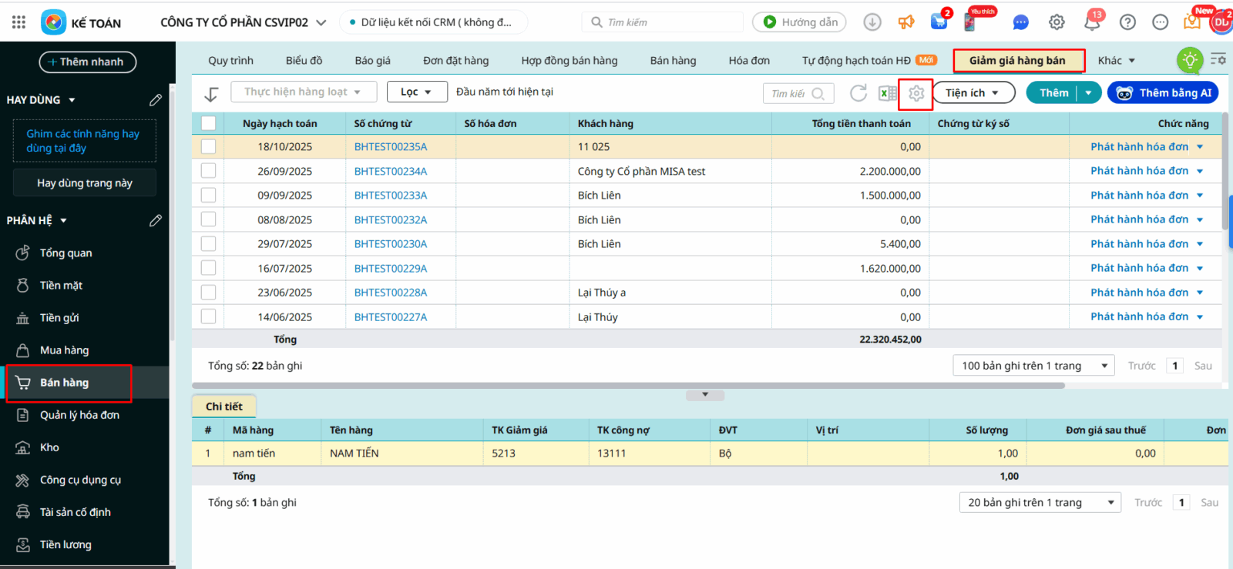This screenshot has width=1233, height=569.
Task: Click the green lightbulb suggestion icon
Action: [1190, 60]
